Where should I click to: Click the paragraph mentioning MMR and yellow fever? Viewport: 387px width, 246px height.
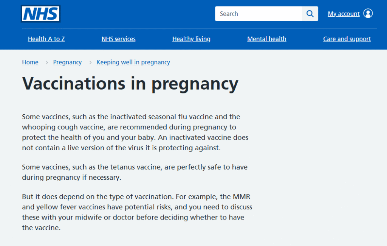coord(137,212)
